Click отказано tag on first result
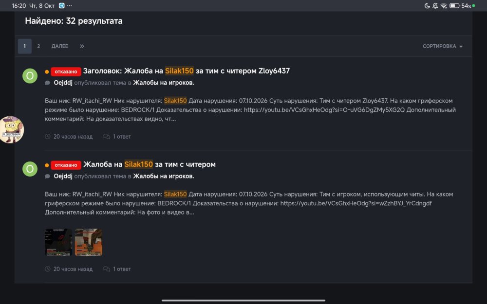This screenshot has height=304, width=487. tap(66, 72)
